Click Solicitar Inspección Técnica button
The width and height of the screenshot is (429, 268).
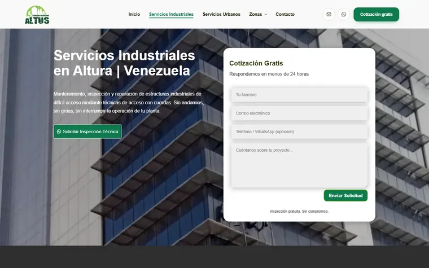(x=87, y=131)
